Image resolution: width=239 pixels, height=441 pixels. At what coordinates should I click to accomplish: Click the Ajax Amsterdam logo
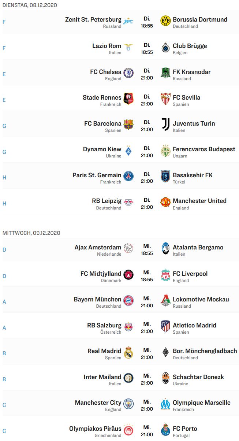(x=128, y=249)
